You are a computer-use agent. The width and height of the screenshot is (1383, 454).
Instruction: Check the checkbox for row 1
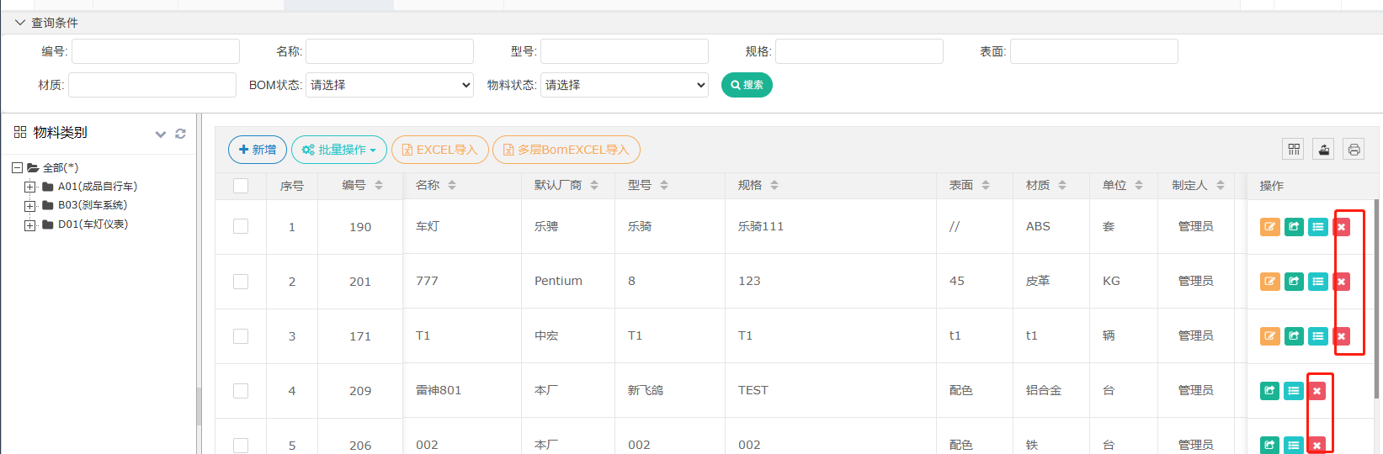tap(241, 226)
